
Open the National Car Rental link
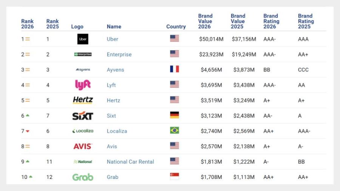pyautogui.click(x=130, y=162)
